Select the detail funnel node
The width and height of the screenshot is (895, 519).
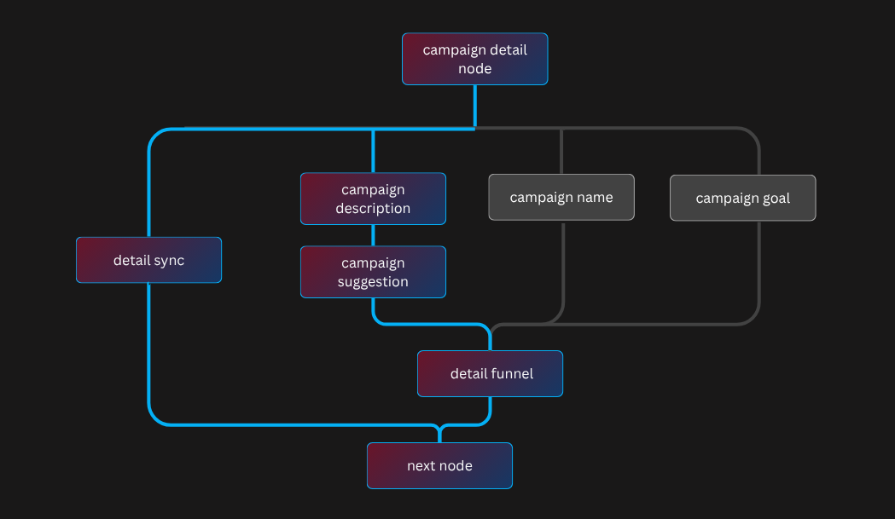click(x=490, y=373)
